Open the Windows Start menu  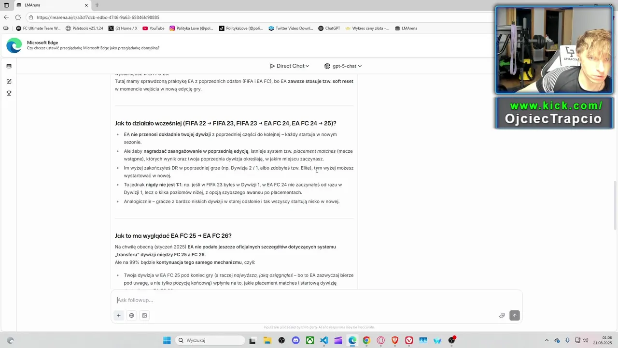pos(167,340)
